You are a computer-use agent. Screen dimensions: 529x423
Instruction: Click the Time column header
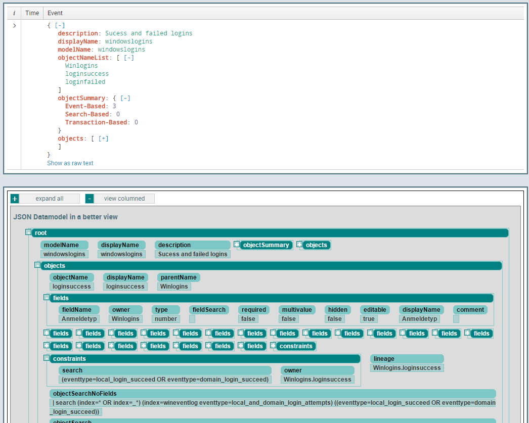32,13
